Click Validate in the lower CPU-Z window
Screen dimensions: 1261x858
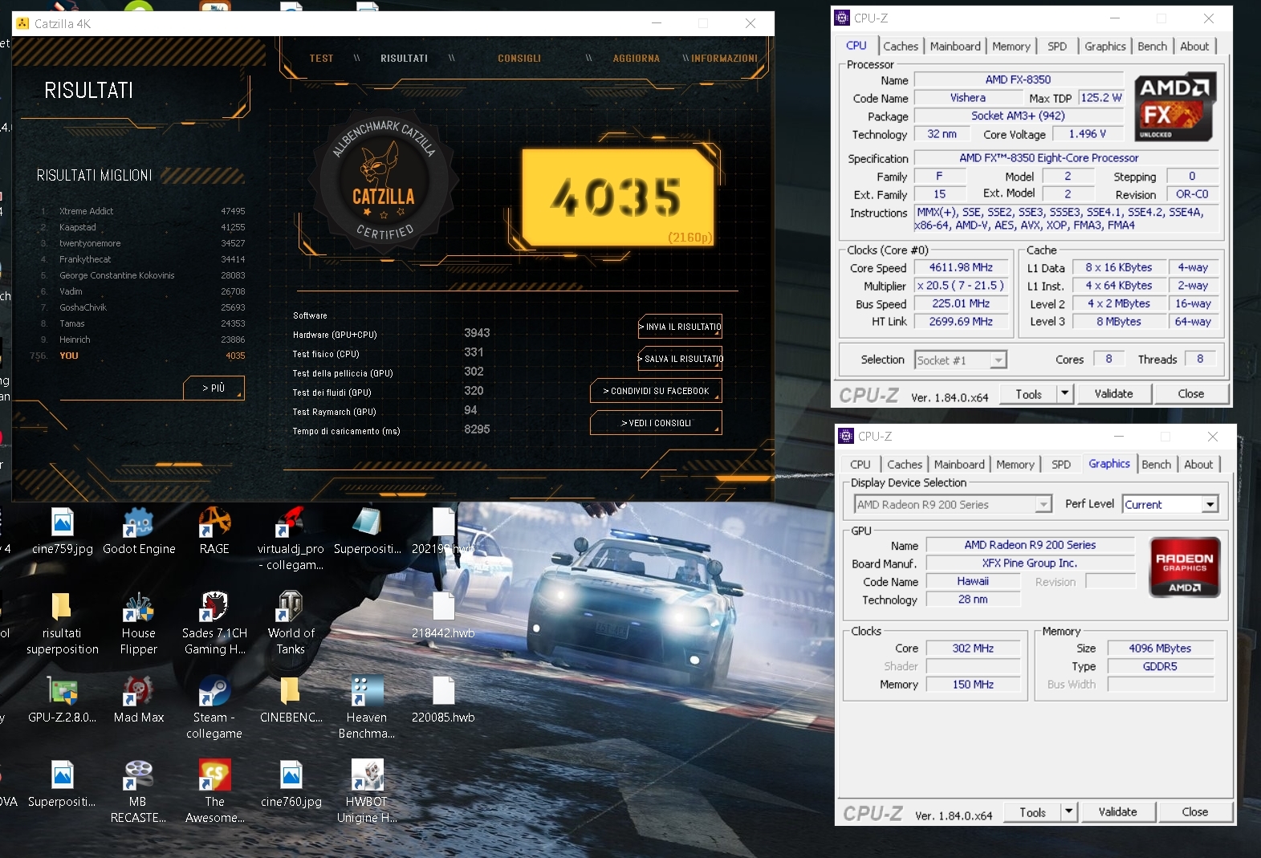(1117, 811)
